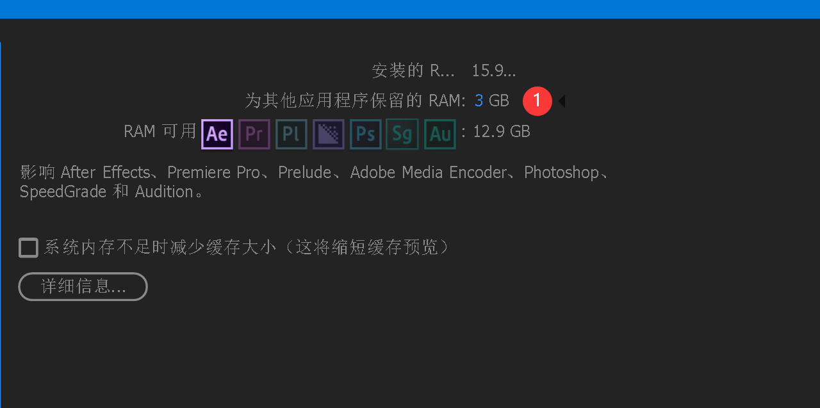The image size is (820, 408).
Task: Click the Audition (Au) icon
Action: [440, 134]
